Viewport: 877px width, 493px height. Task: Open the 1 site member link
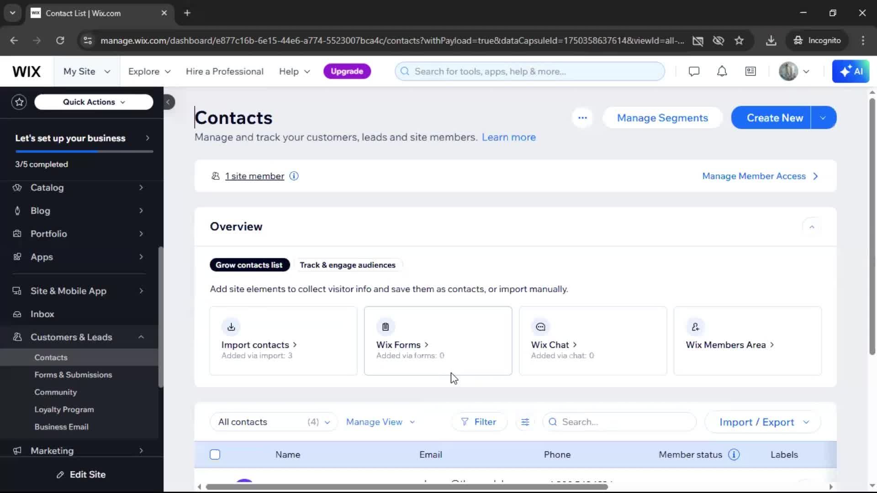pos(254,176)
